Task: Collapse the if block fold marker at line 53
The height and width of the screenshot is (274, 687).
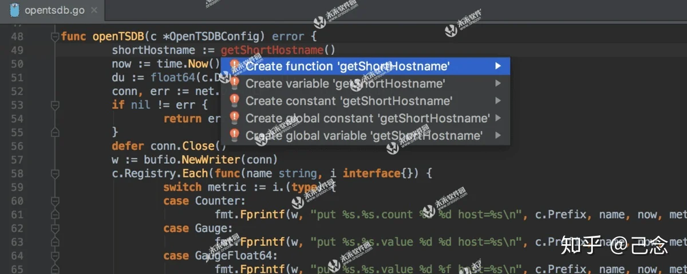Action: 55,105
